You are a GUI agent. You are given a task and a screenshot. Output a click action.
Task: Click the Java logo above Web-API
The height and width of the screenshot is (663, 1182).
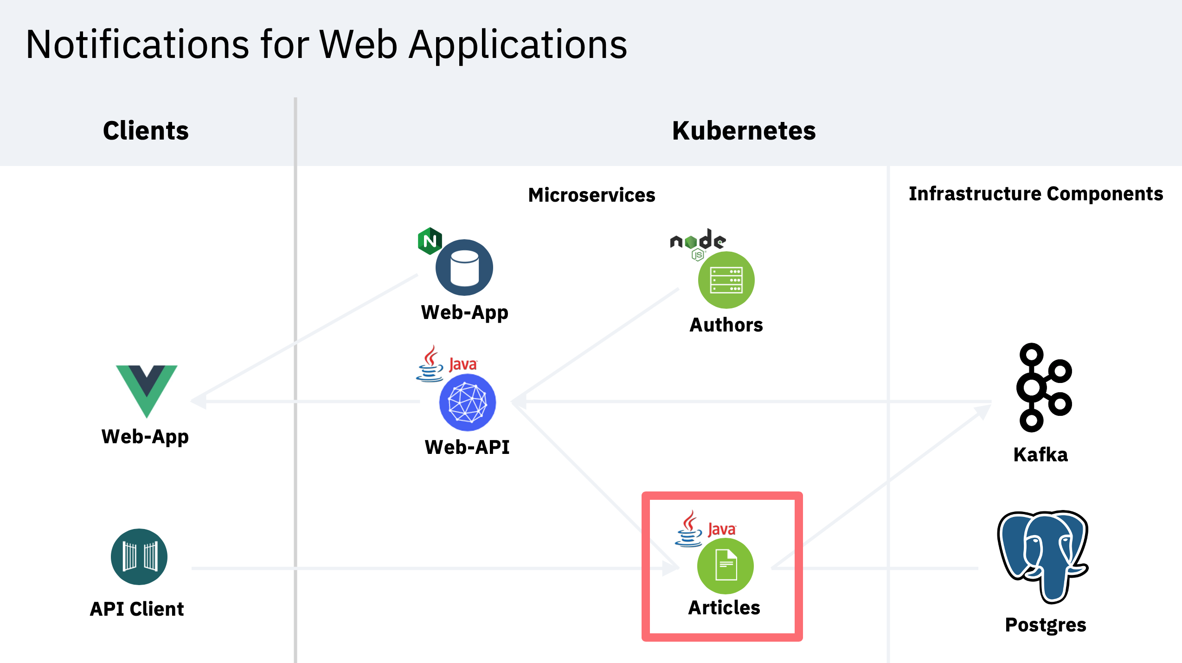447,363
